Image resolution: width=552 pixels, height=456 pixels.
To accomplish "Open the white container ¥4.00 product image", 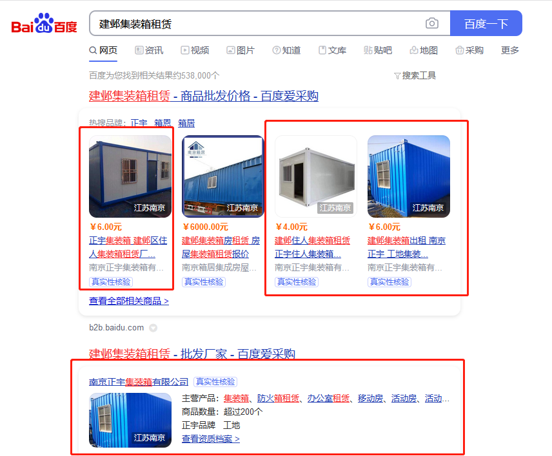I will tap(316, 176).
